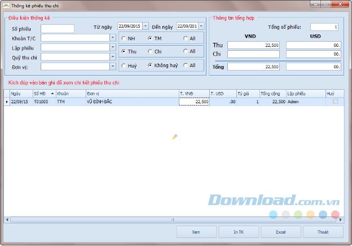Image resolution: width=352 pixels, height=246 pixels.
Task: Open the Đến ngày date picker
Action: click(201, 26)
